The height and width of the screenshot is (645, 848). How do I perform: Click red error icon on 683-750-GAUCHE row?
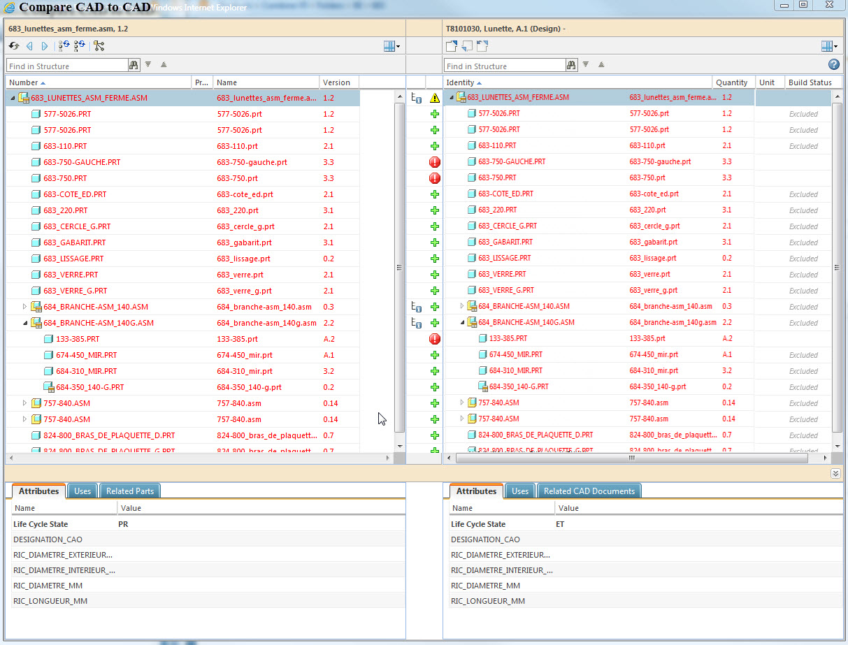(x=435, y=162)
